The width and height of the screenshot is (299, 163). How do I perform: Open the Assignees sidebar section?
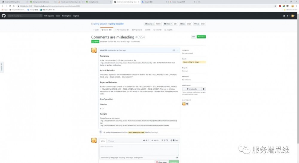(185, 50)
